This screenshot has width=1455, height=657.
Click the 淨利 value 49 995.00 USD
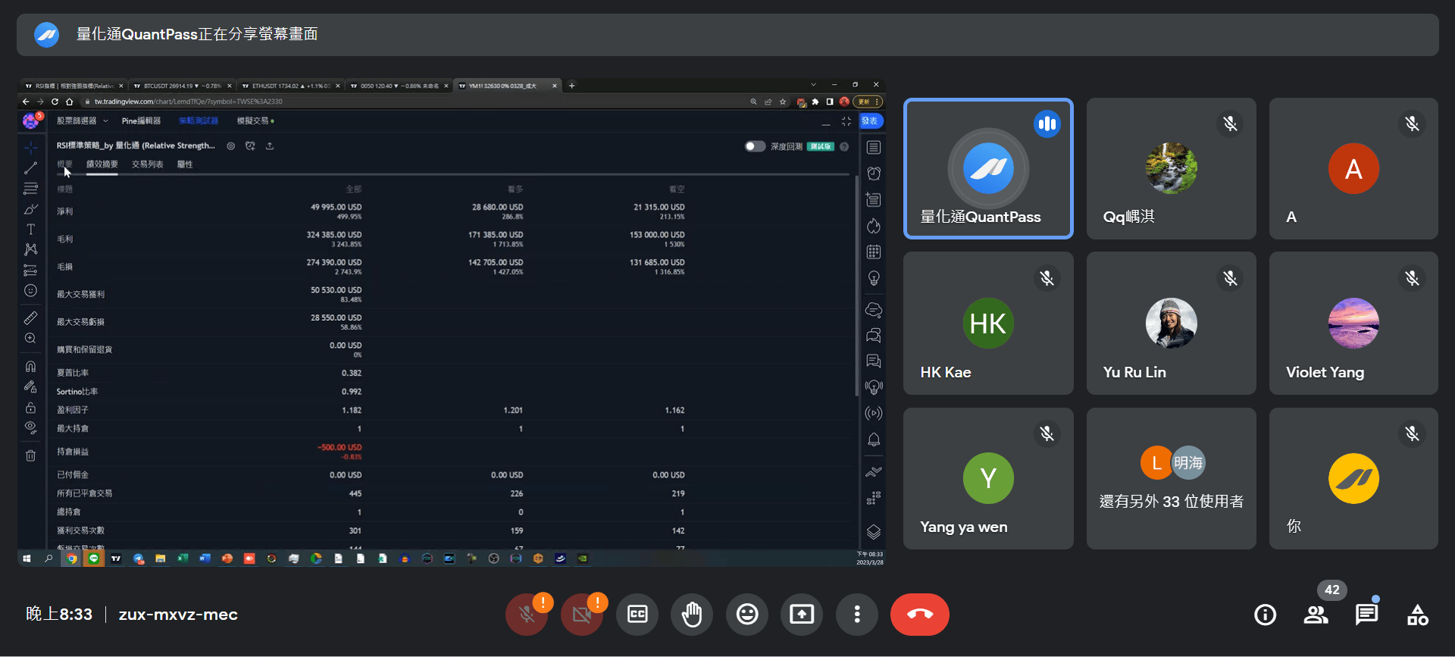(336, 207)
